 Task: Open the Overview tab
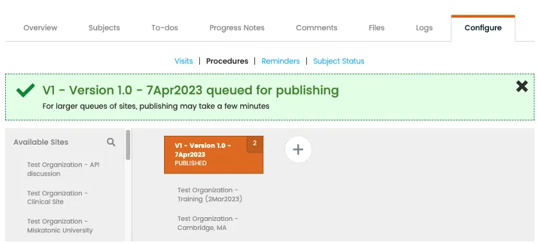pos(40,28)
